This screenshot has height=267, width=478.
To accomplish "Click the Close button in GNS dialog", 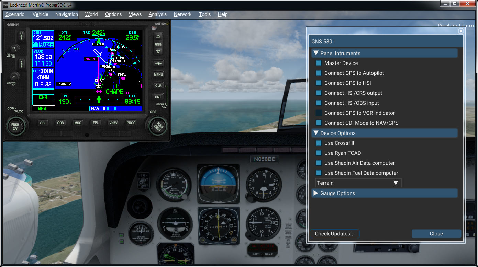I will pyautogui.click(x=436, y=234).
